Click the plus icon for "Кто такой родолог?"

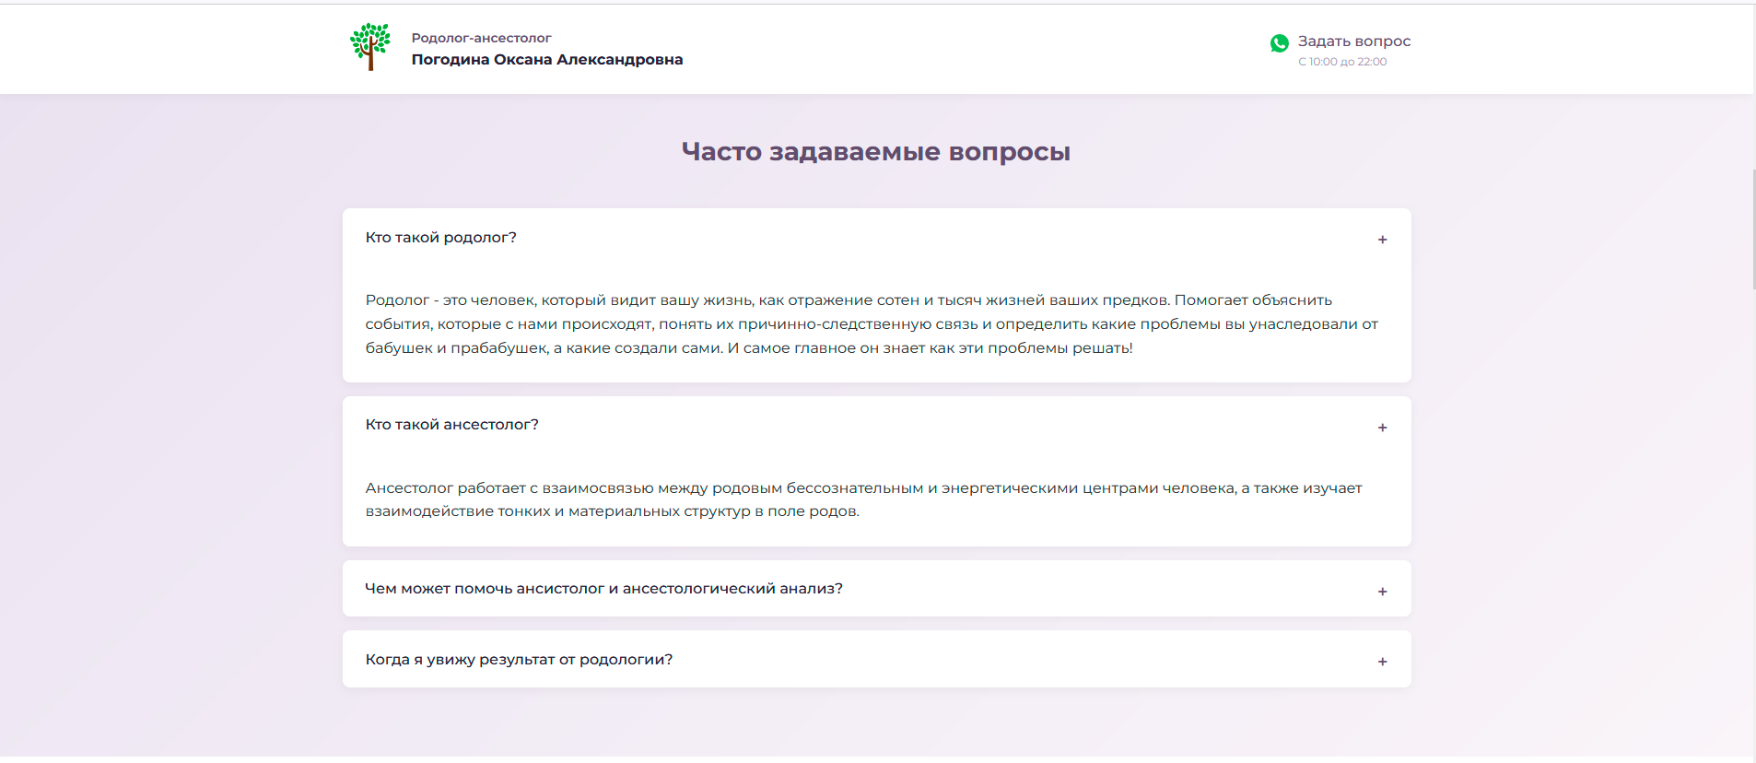tap(1382, 240)
